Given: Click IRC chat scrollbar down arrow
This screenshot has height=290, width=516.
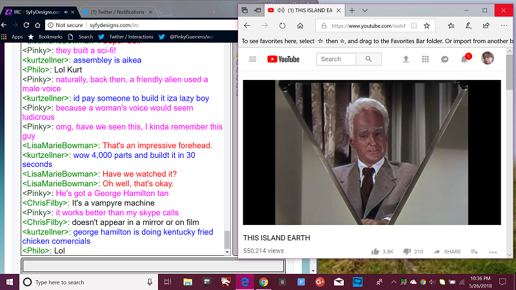Looking at the screenshot, I should tap(227, 252).
